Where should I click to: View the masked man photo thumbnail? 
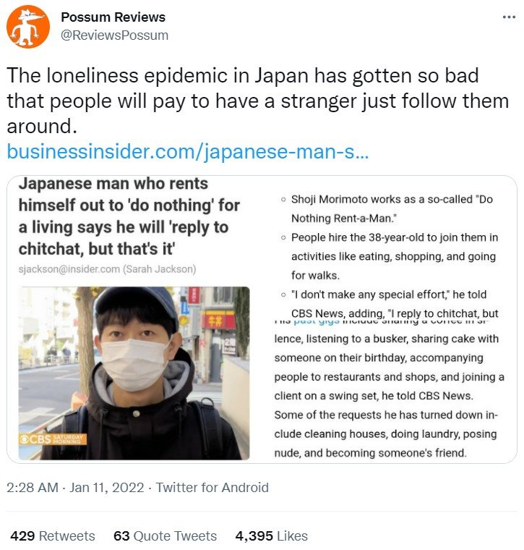pos(134,373)
